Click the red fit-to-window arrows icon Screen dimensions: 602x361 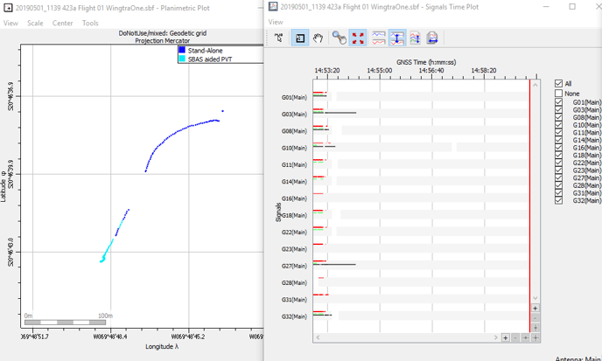pyautogui.click(x=358, y=38)
